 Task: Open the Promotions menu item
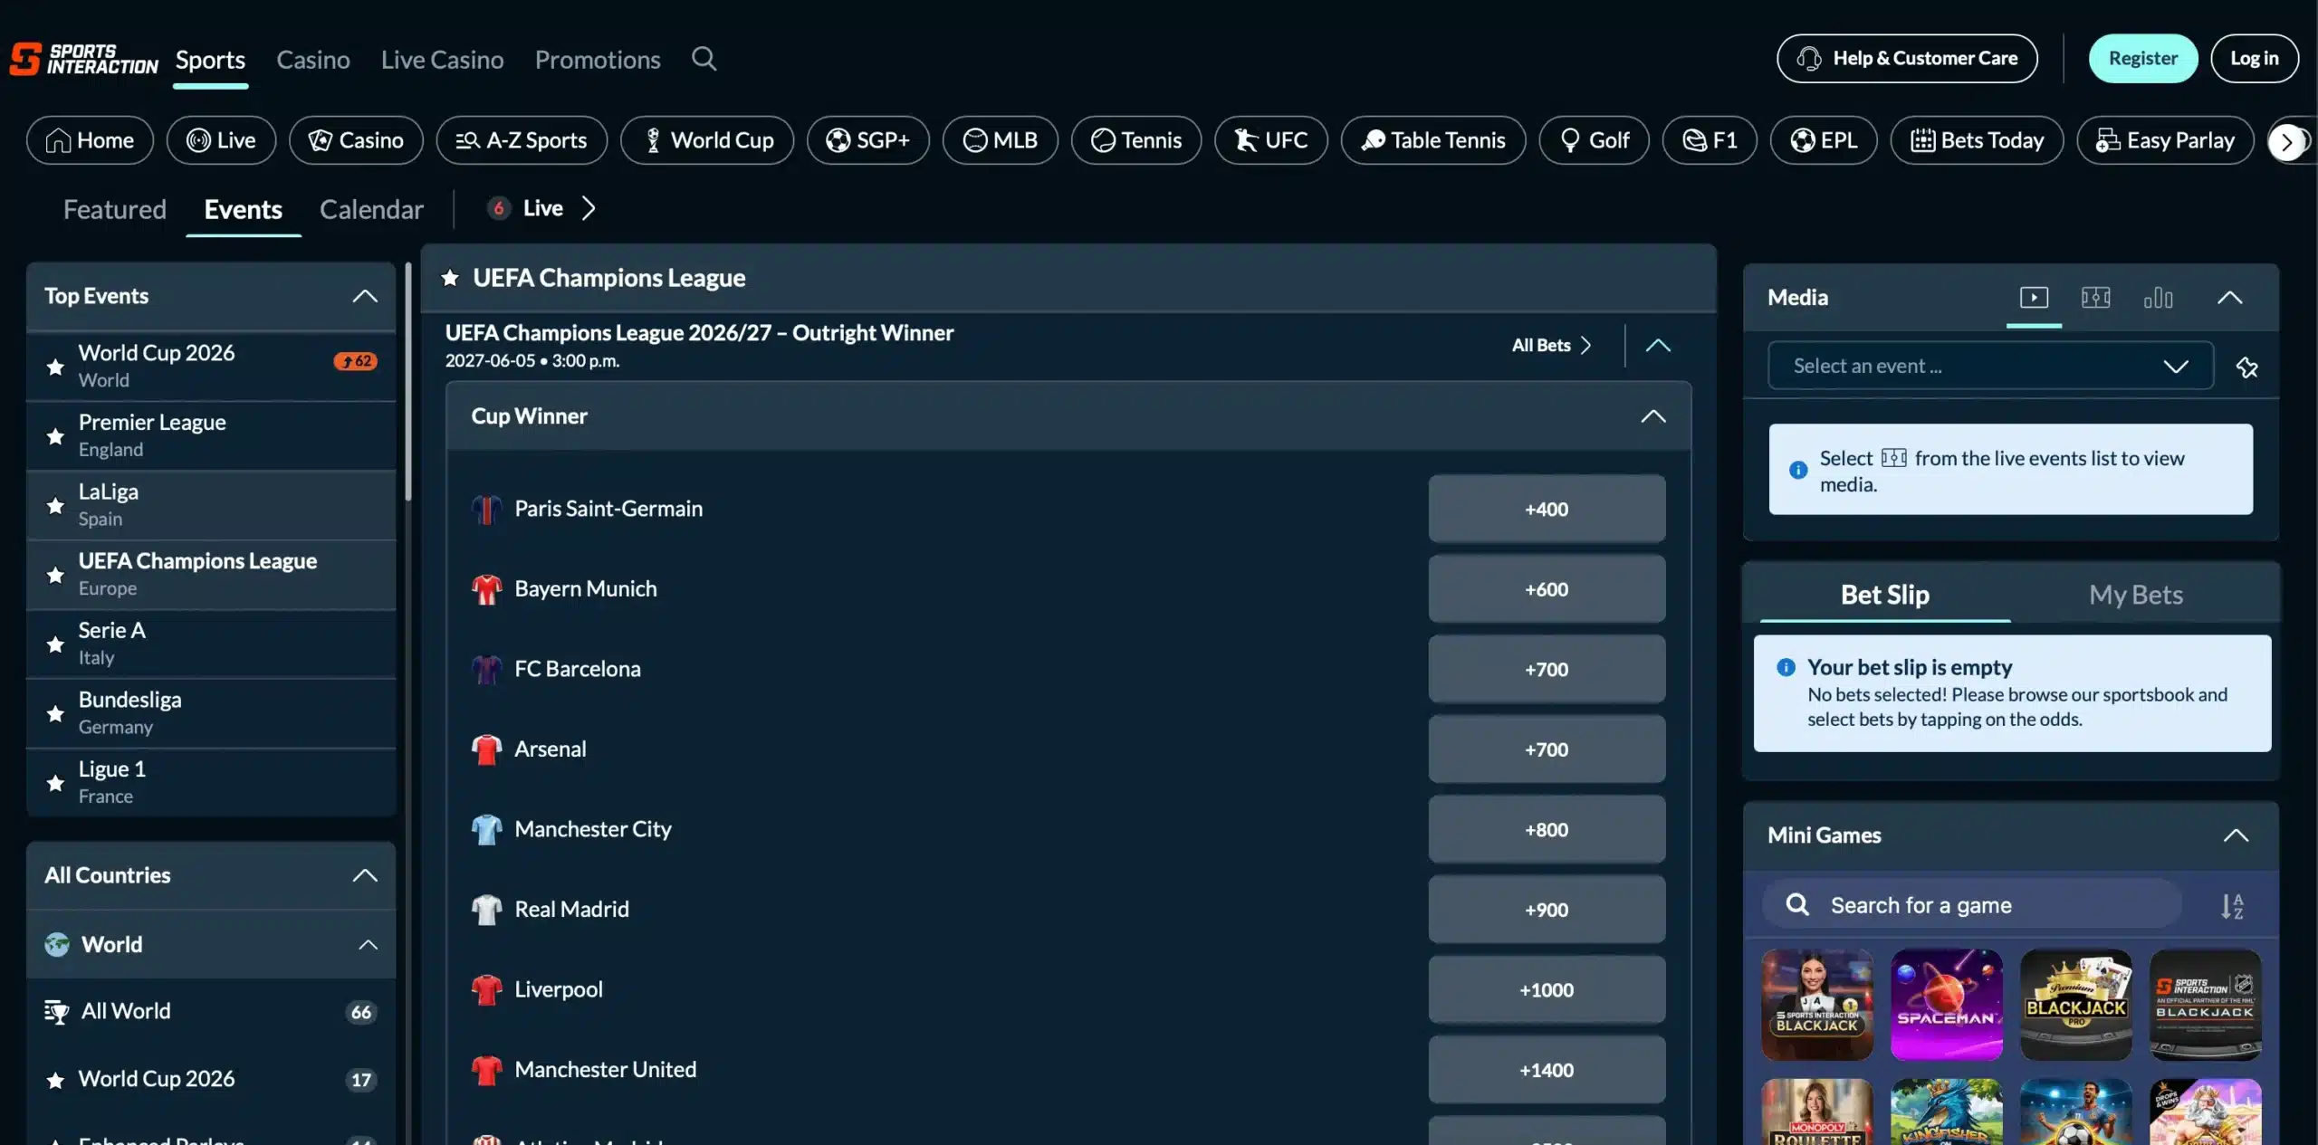pos(598,60)
